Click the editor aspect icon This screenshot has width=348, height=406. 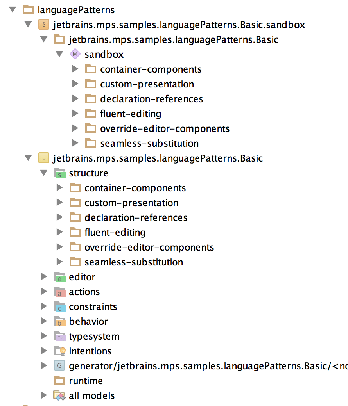click(59, 277)
